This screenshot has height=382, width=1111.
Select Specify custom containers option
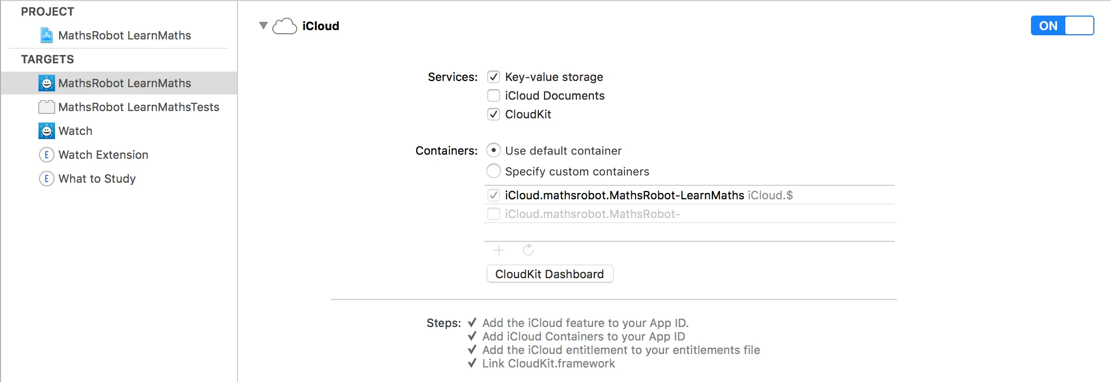494,171
